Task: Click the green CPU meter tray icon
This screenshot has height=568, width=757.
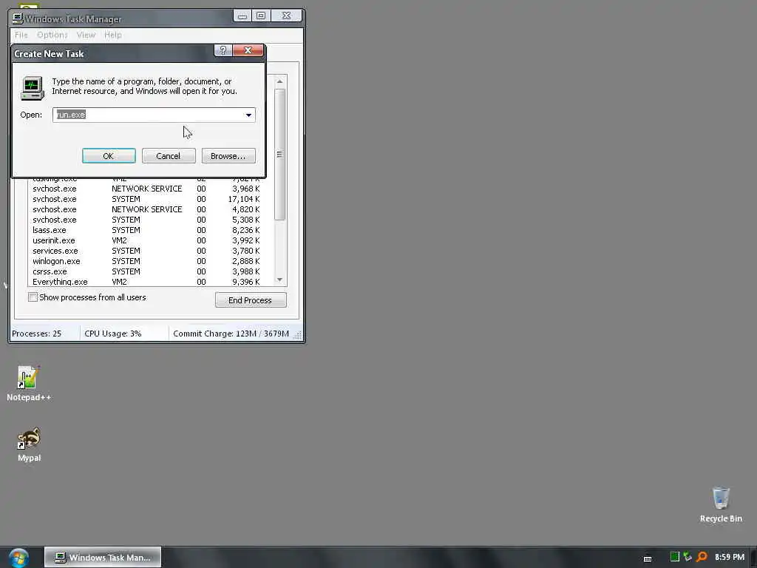Action: pos(674,557)
